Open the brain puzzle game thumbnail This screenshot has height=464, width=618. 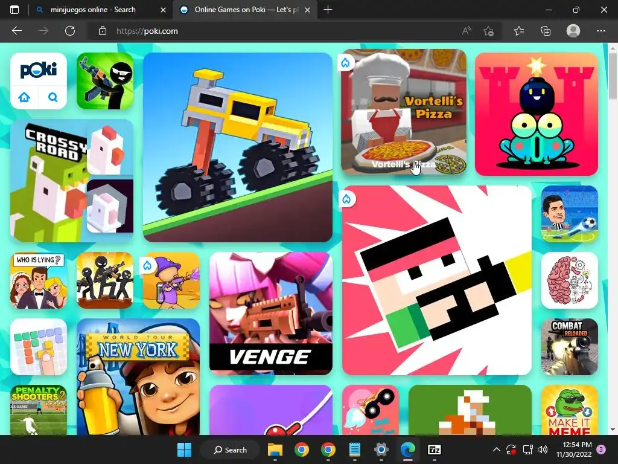coord(570,280)
